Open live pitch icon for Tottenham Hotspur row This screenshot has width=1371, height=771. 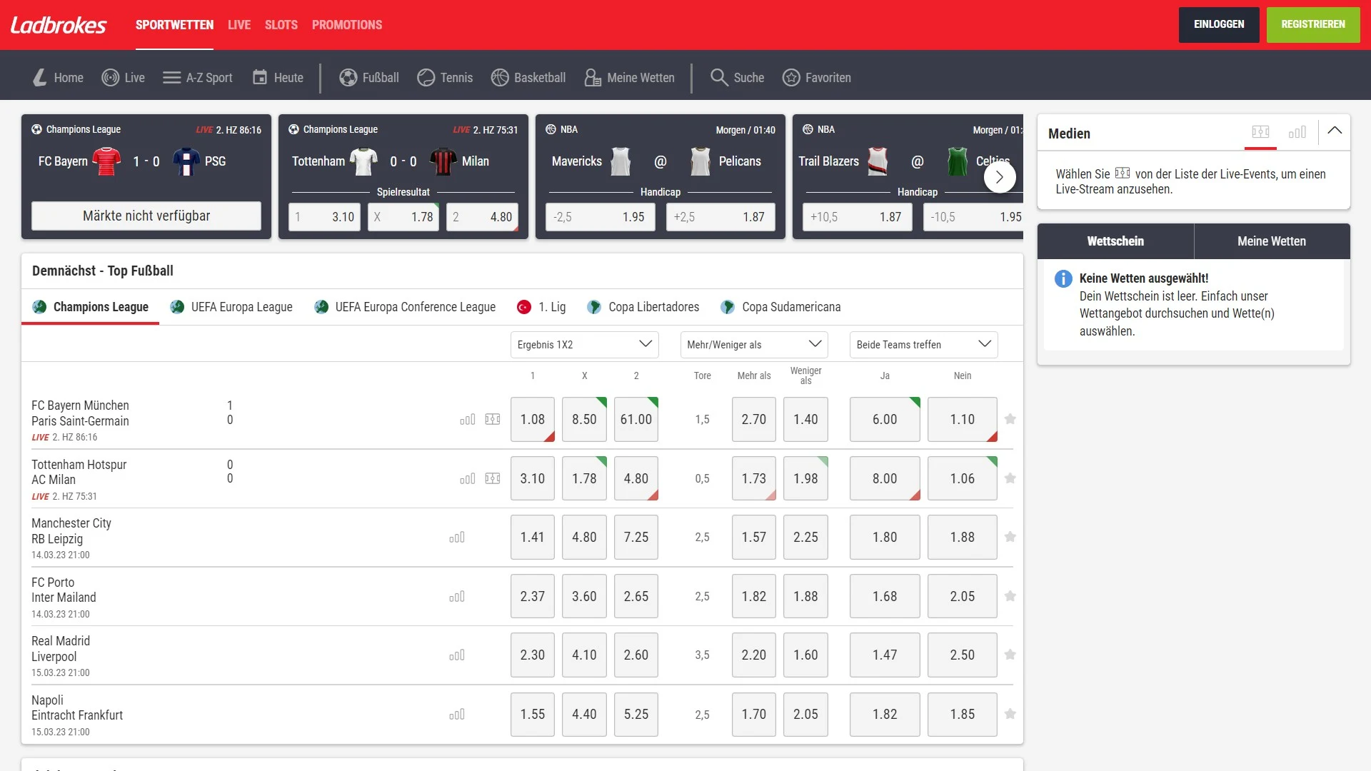click(x=493, y=478)
